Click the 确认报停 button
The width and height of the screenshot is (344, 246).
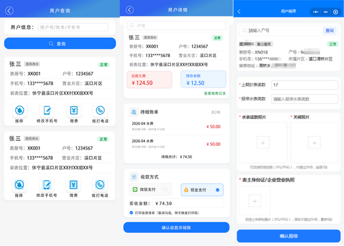tap(288, 236)
